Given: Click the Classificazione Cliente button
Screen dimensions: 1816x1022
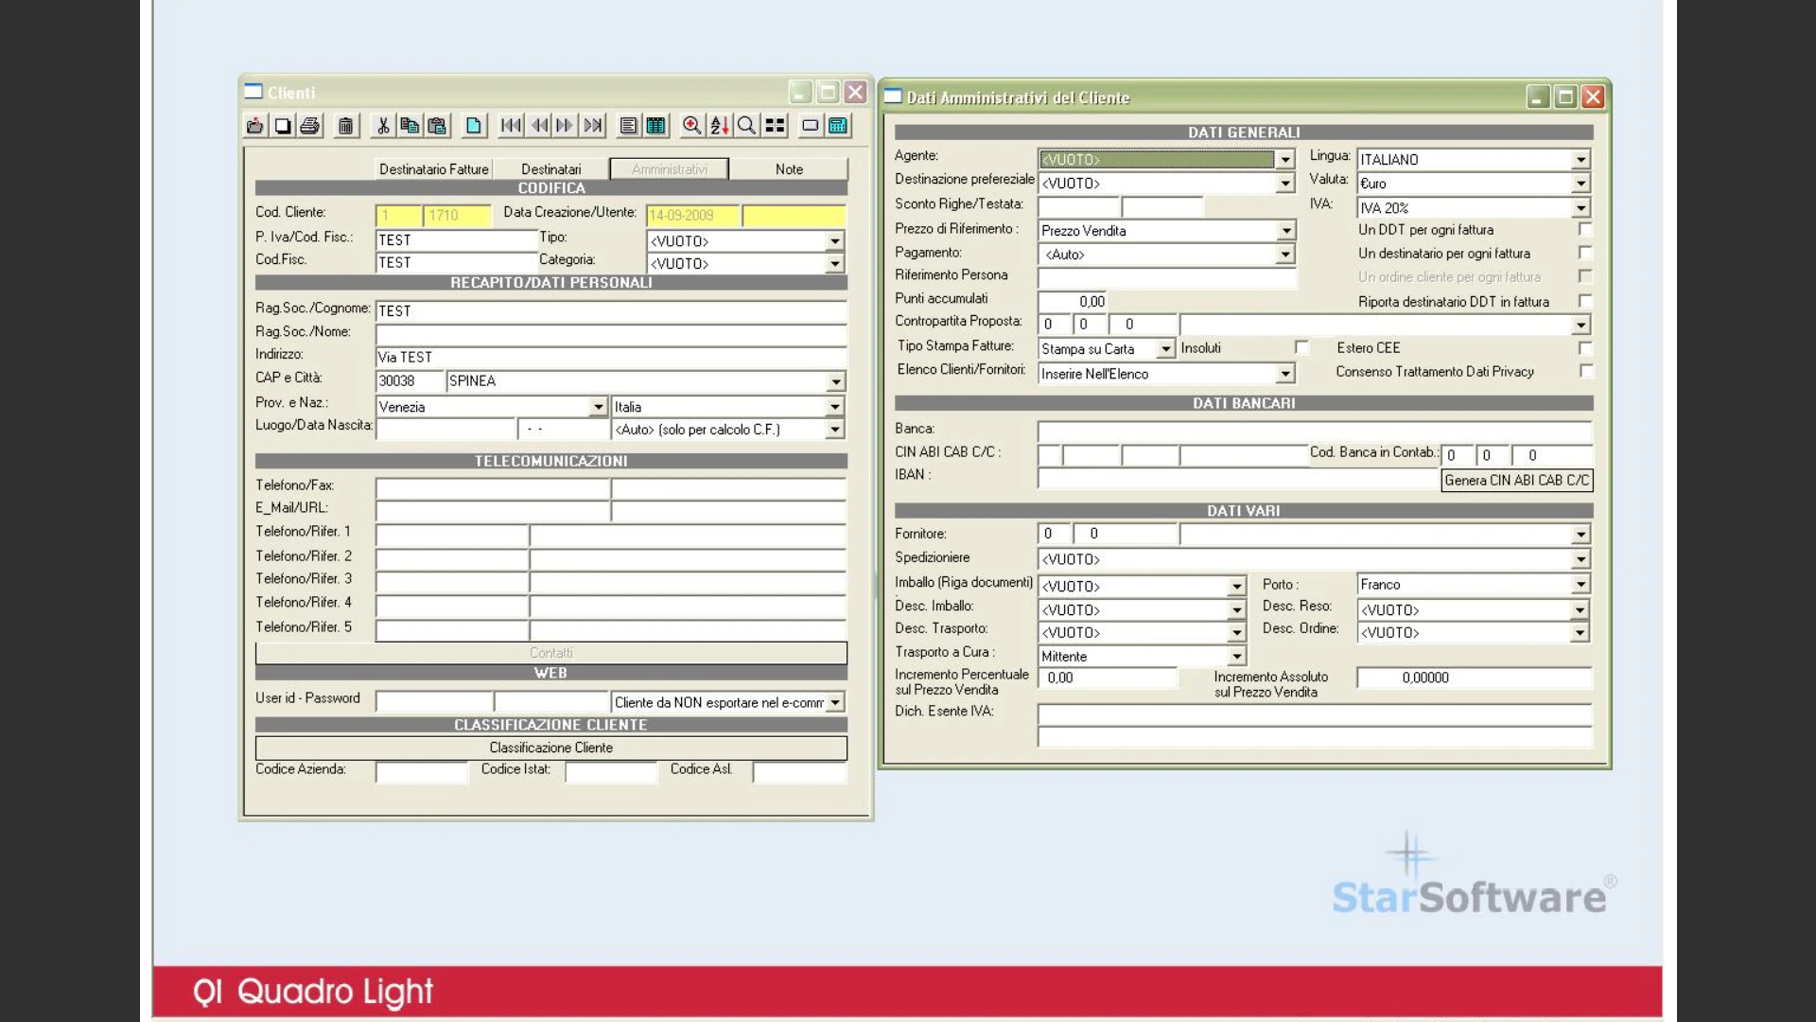Looking at the screenshot, I should [551, 748].
